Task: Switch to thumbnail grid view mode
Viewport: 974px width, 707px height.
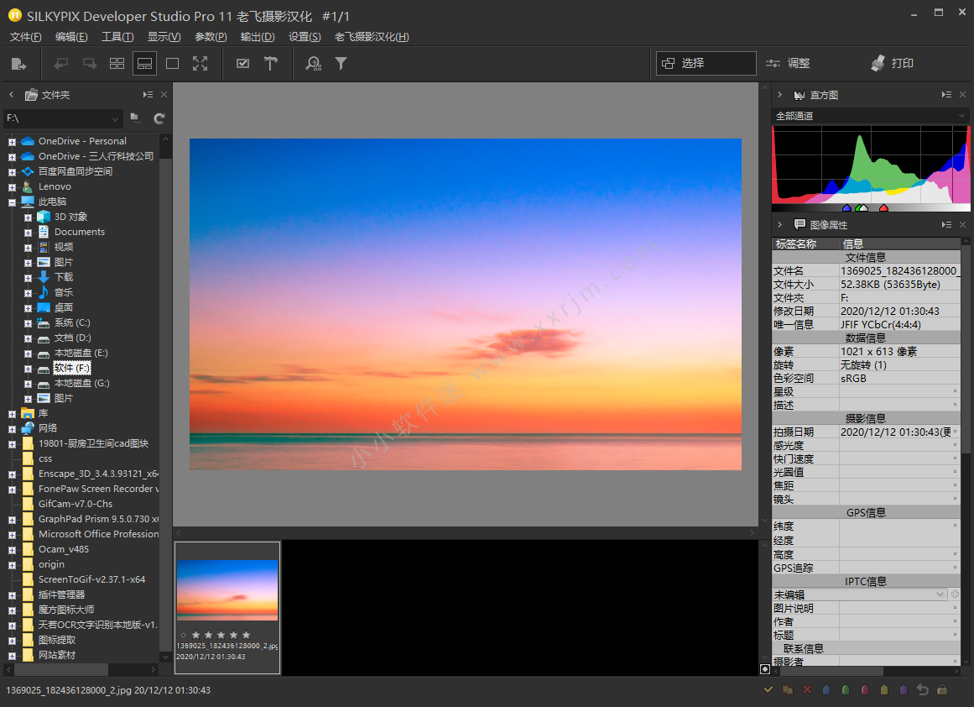Action: 117,64
